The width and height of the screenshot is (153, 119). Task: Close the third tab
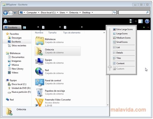coord(60,27)
